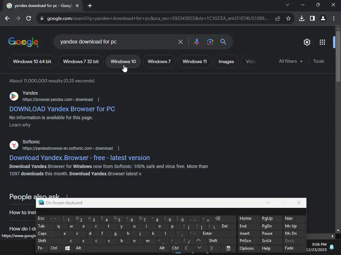The image size is (341, 255).
Task: Click the scrollbar down arrow
Action: pyautogui.click(x=338, y=230)
